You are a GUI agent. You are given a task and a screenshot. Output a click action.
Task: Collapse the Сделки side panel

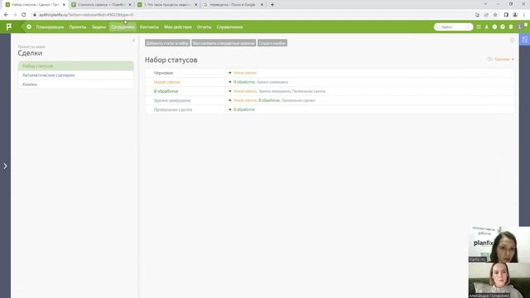tap(133, 41)
